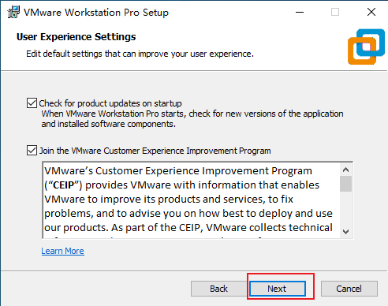This screenshot has width=388, height=306.
Task: Click the CEIP scrollbar thumb
Action: pos(346,184)
